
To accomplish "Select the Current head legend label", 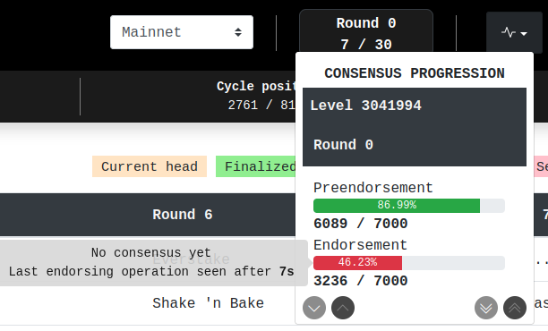I will point(150,166).
